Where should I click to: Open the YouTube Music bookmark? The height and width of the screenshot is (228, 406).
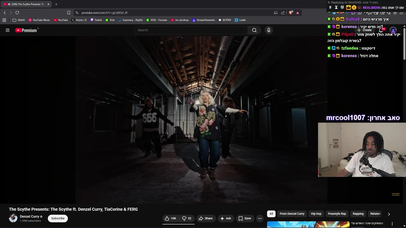coord(39,20)
